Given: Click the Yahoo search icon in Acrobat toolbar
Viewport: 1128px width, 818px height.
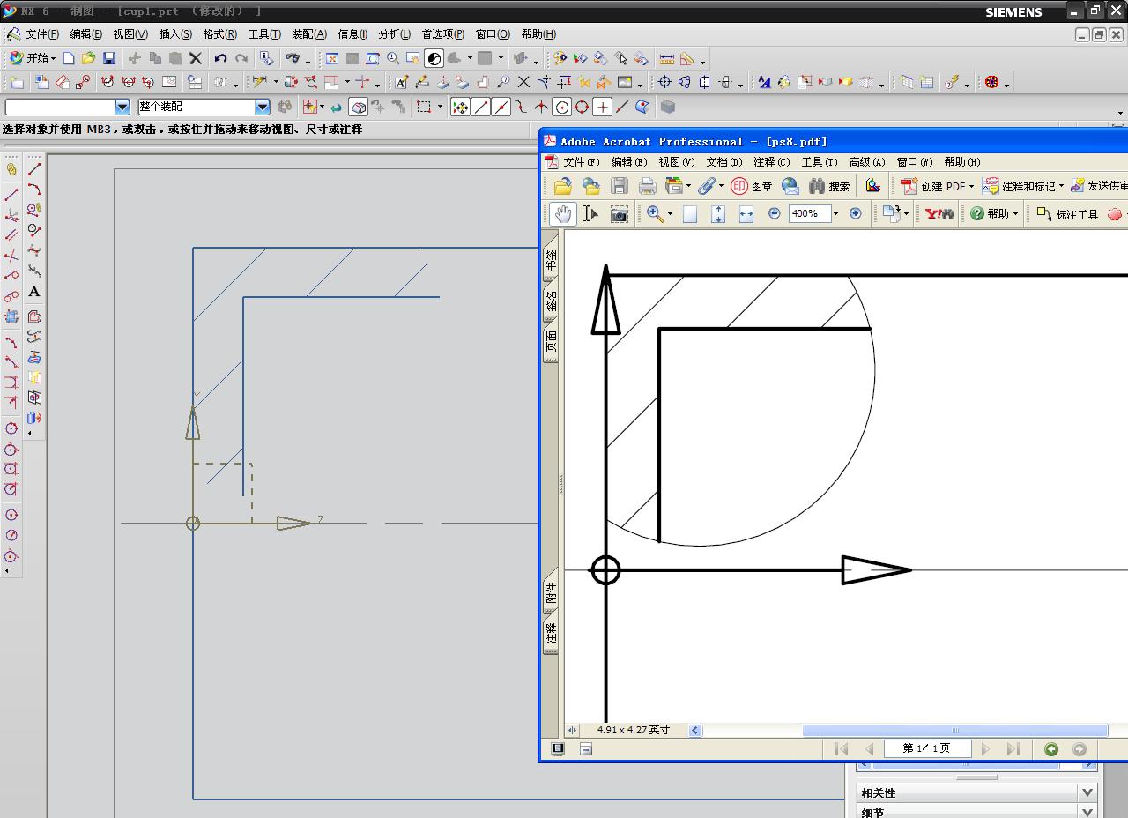Looking at the screenshot, I should (939, 213).
